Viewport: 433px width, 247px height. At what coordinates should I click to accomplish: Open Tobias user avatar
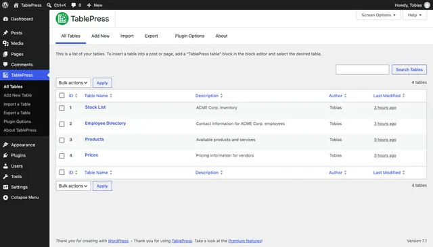tap(427, 5)
